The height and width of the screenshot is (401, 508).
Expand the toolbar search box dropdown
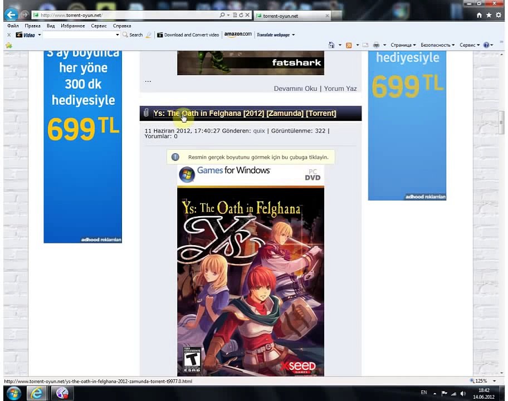tap(118, 35)
